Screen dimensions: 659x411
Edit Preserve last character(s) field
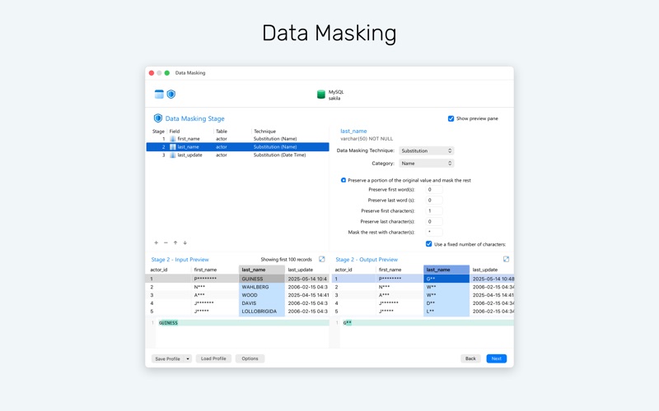pos(434,221)
